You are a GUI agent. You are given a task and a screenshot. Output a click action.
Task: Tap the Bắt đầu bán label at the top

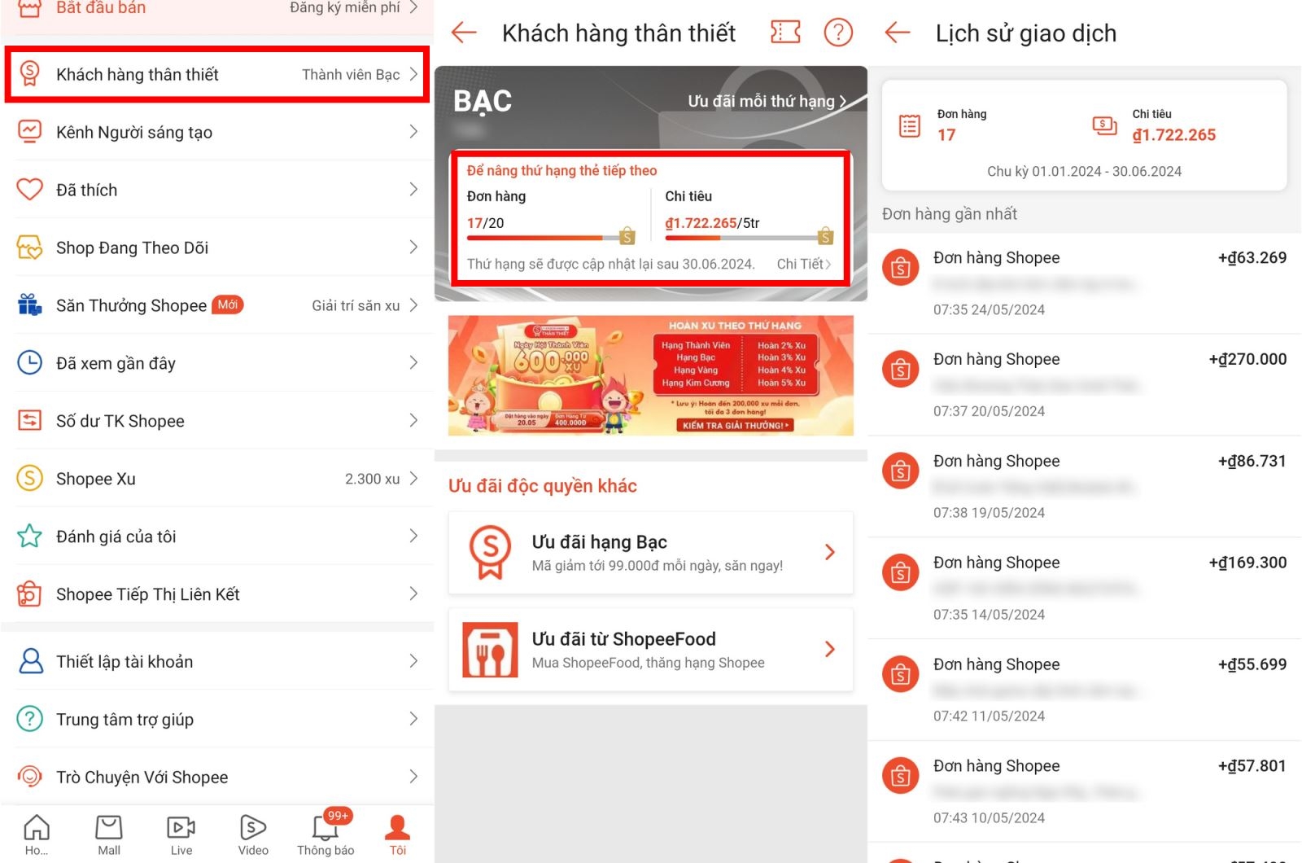[101, 7]
